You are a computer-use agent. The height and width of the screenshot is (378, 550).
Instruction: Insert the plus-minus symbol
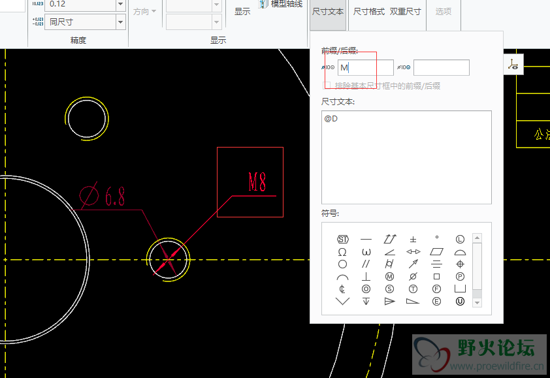413,240
